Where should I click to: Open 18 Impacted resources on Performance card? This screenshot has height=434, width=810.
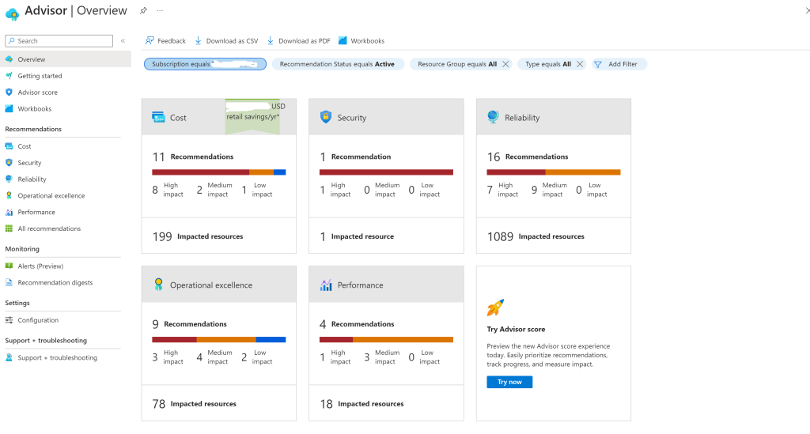(x=361, y=403)
